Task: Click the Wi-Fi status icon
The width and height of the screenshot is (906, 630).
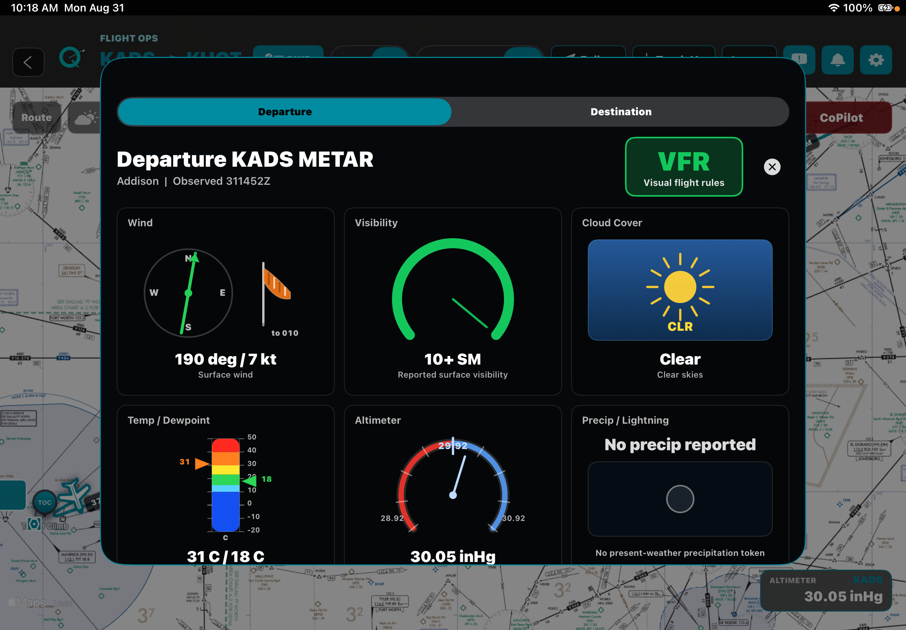Action: tap(833, 8)
